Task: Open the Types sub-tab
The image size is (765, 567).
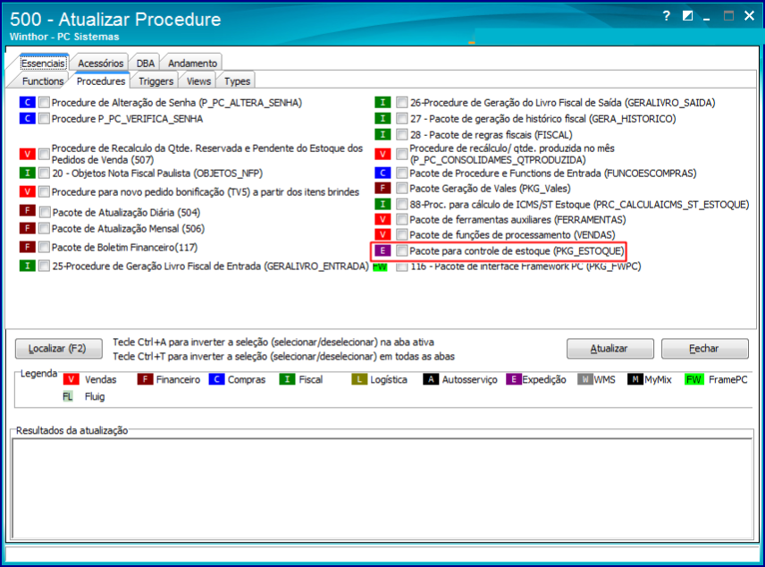Action: coord(237,81)
